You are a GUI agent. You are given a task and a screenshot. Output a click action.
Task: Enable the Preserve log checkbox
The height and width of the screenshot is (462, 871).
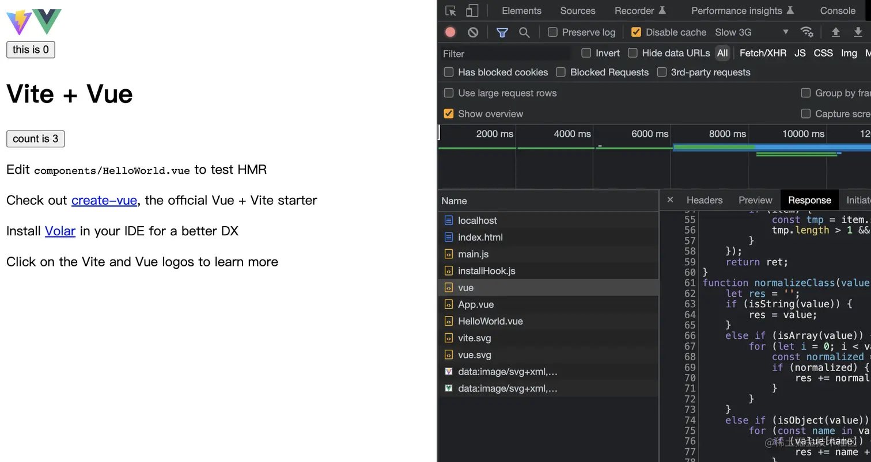[x=552, y=32]
